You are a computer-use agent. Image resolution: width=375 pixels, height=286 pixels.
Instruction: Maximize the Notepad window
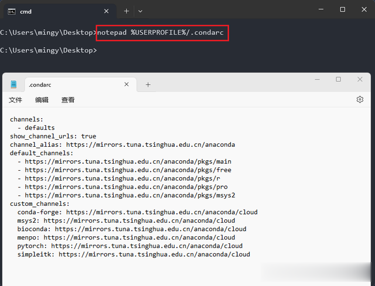pyautogui.click(x=338, y=80)
